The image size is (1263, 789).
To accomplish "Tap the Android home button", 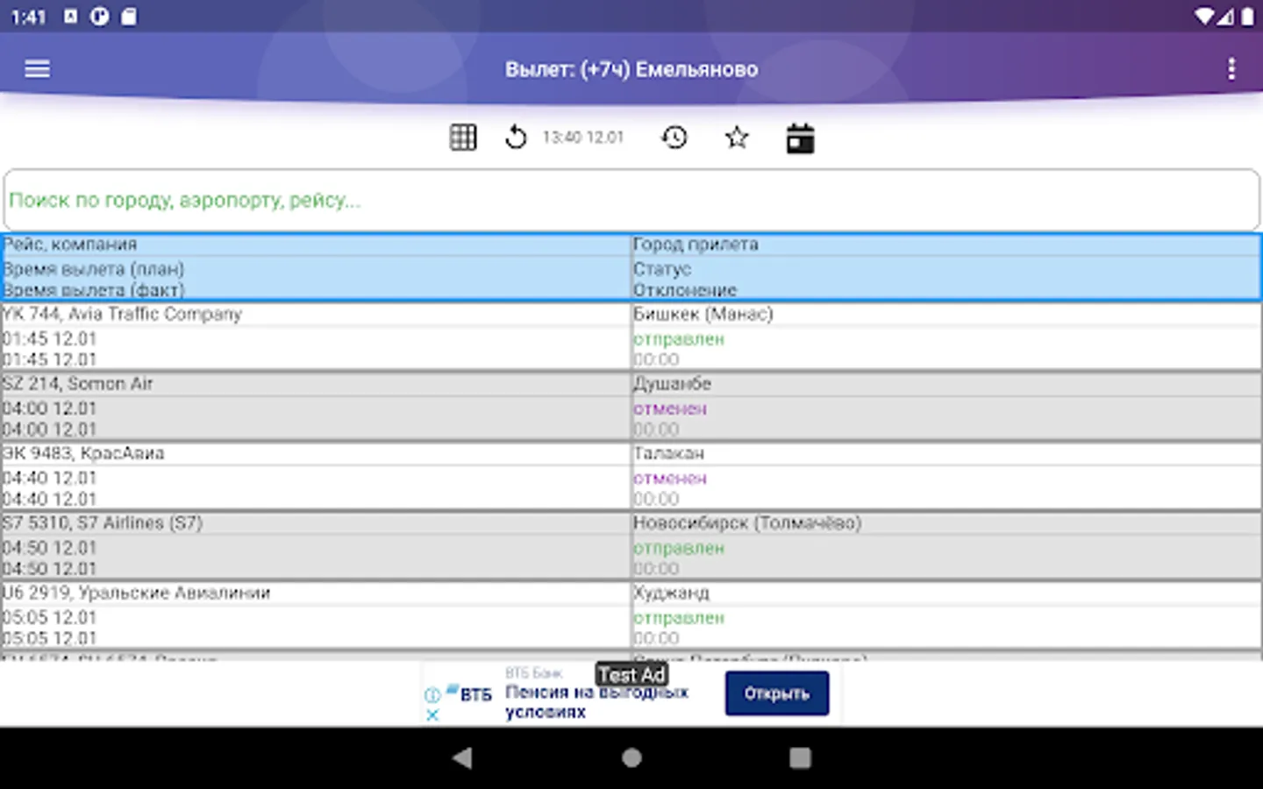I will pos(631,757).
